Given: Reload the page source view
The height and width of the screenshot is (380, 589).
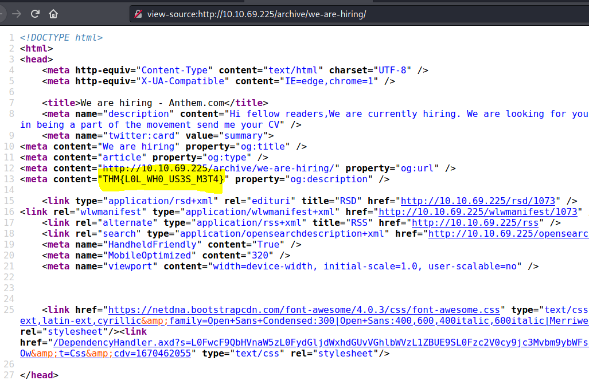Looking at the screenshot, I should 35,14.
